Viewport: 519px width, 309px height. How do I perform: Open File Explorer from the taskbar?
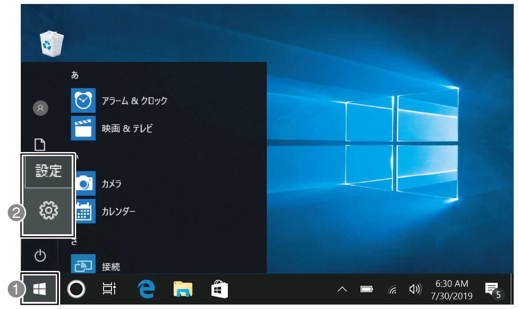pos(183,289)
